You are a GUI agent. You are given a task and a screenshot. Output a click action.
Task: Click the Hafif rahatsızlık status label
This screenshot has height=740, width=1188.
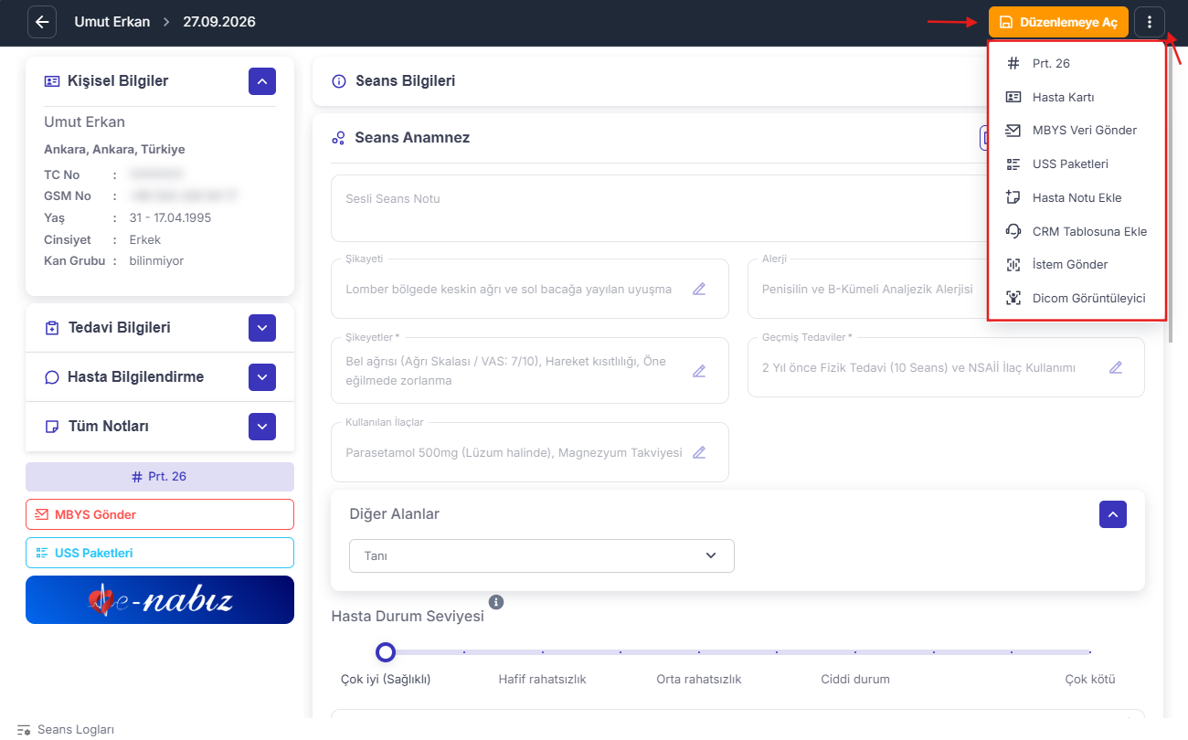(x=543, y=680)
